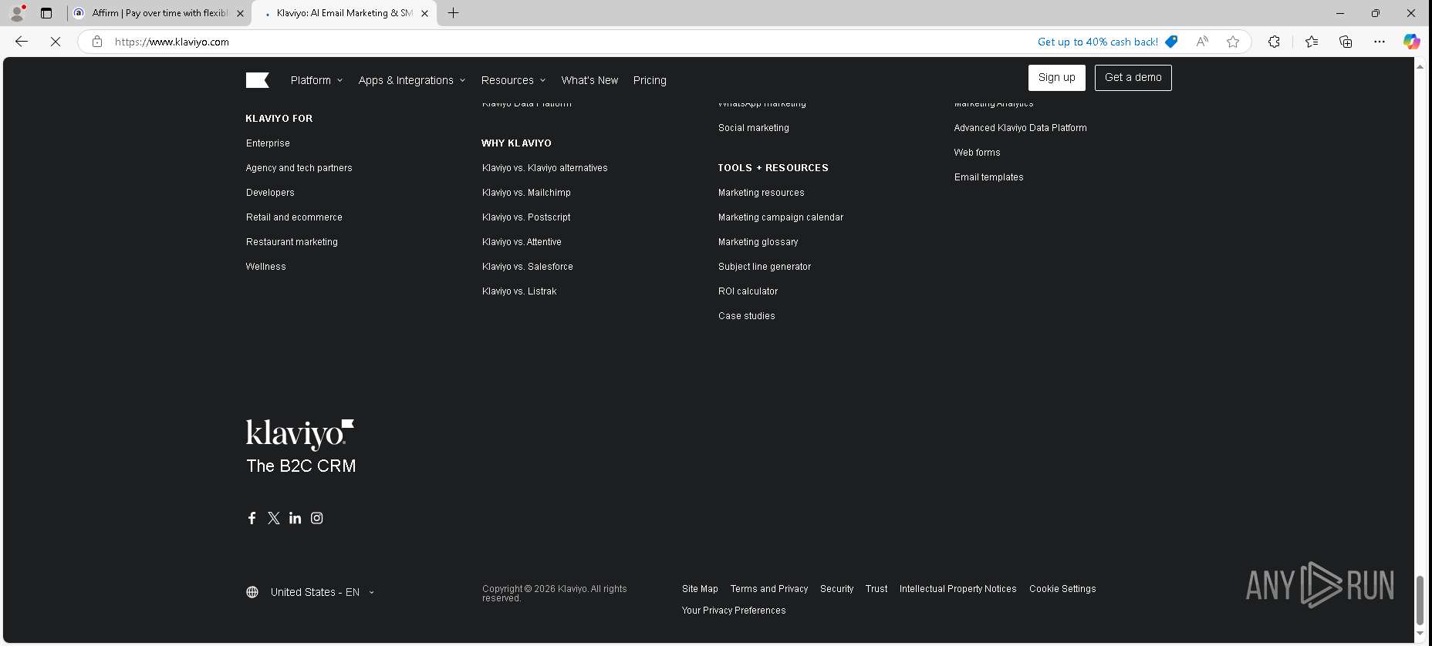Open Settings and more ellipsis menu
This screenshot has height=646, width=1432.
pos(1380,42)
